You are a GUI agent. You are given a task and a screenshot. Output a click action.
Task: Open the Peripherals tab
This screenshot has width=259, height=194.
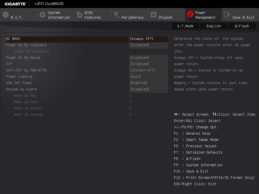[129, 15]
